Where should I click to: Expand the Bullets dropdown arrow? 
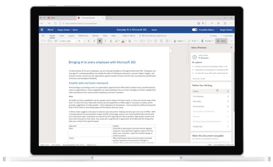(x=145, y=41)
